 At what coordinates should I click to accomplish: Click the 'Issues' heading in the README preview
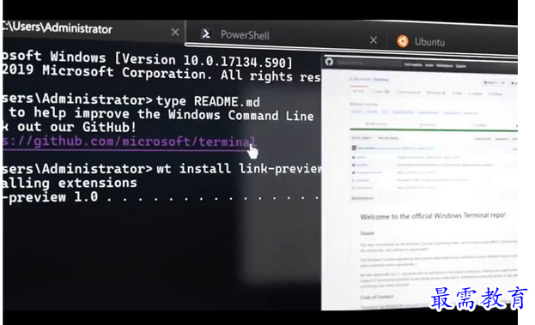pos(368,233)
